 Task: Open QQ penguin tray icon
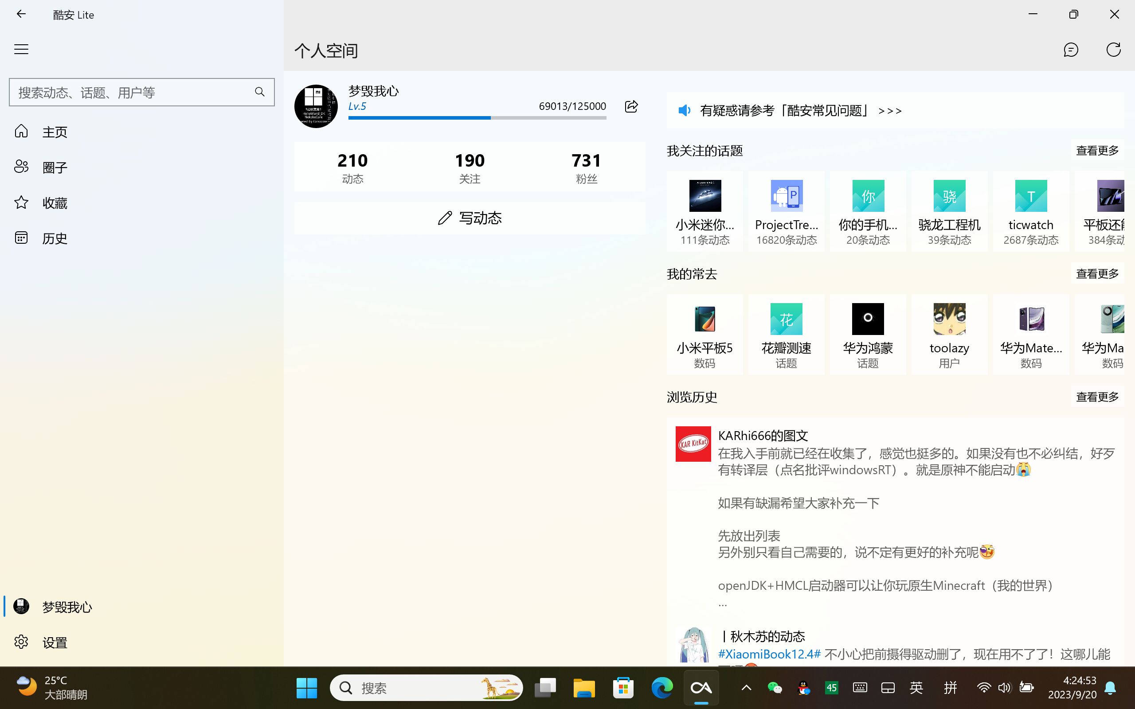click(804, 688)
